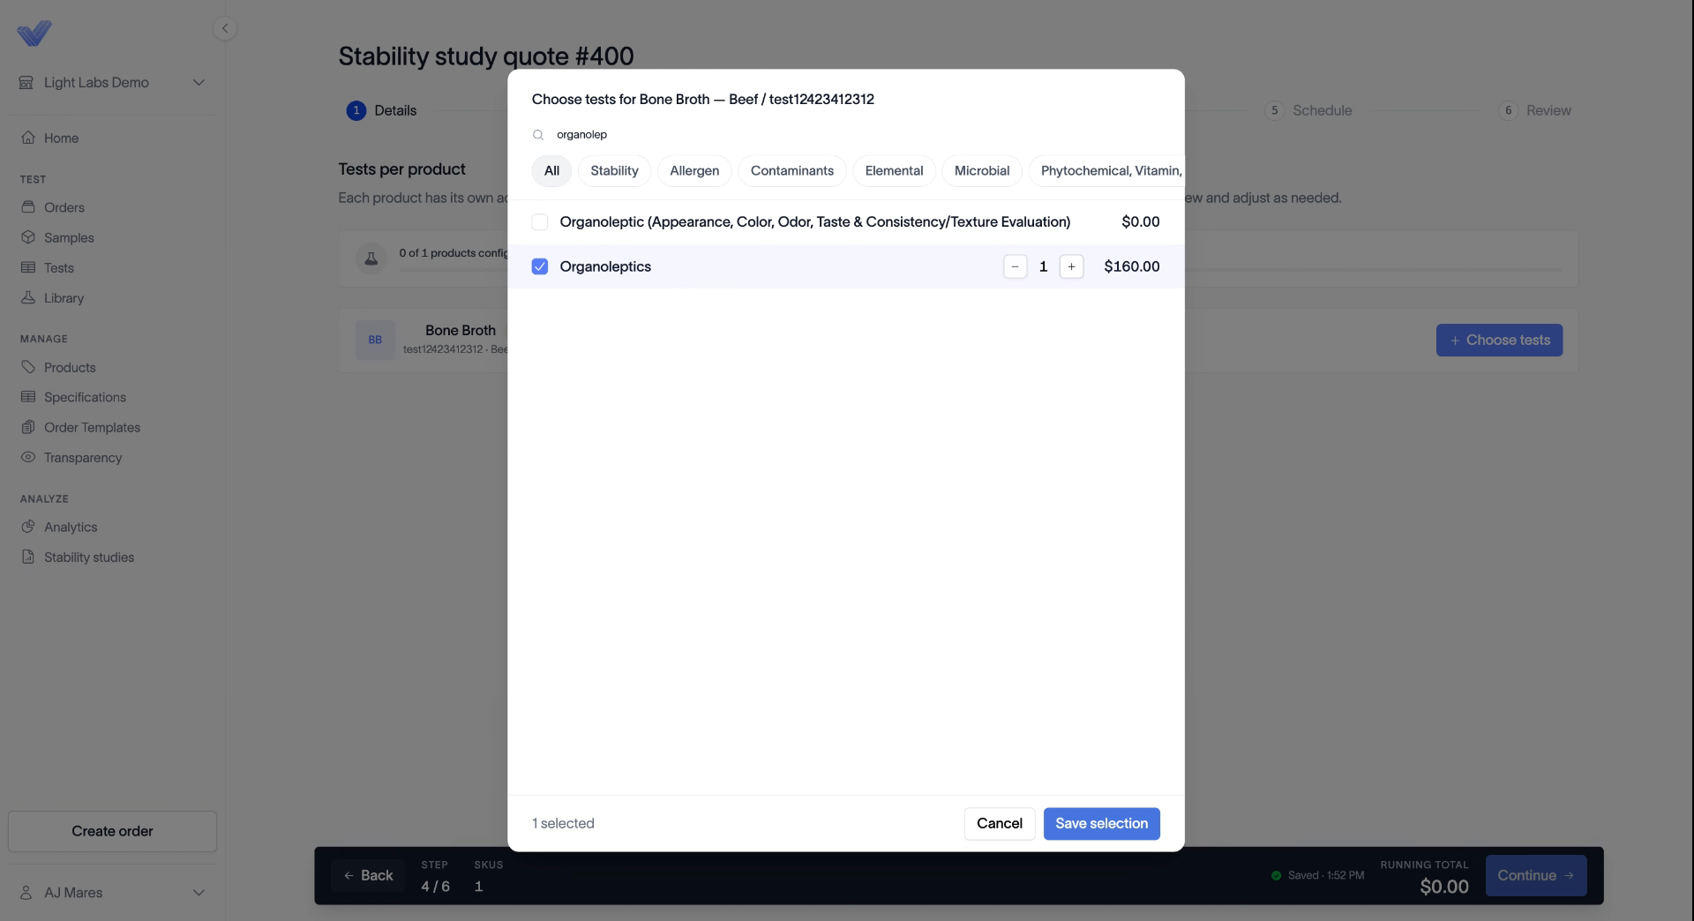Screen dimensions: 1694x921
Task: Click the Tests icon in sidebar
Action: point(28,267)
